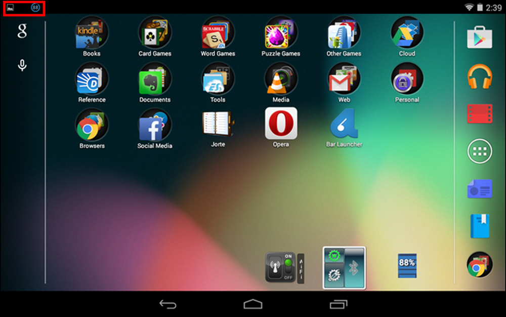
Task: Open the Browsers folder
Action: click(x=92, y=125)
